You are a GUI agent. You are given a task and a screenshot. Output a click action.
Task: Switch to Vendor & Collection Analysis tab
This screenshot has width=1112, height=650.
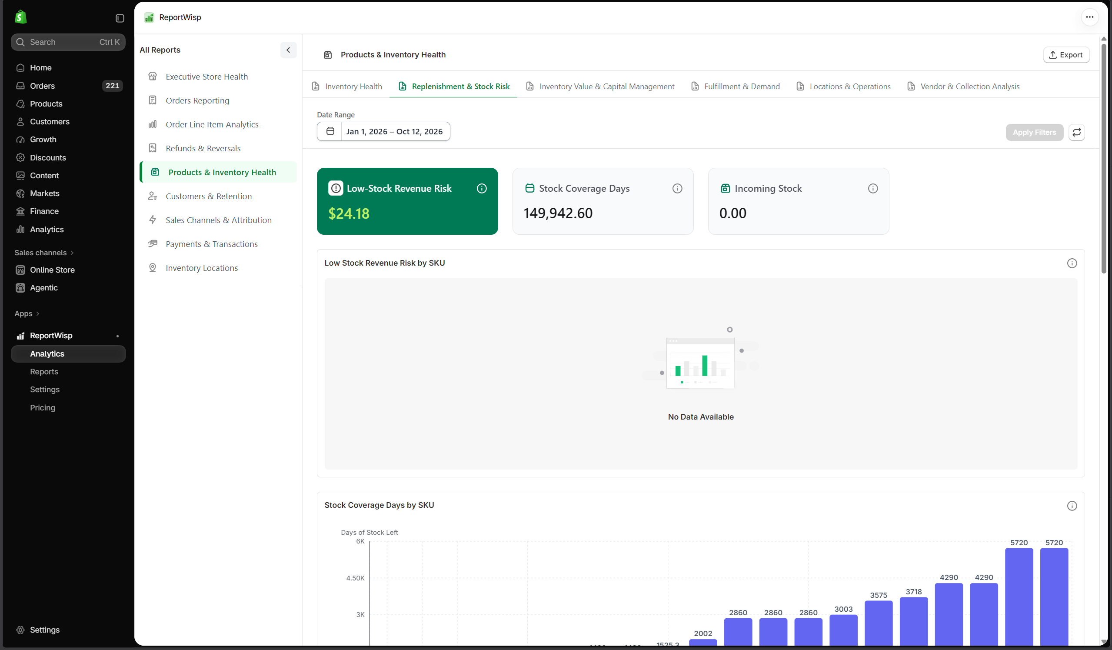click(x=963, y=87)
